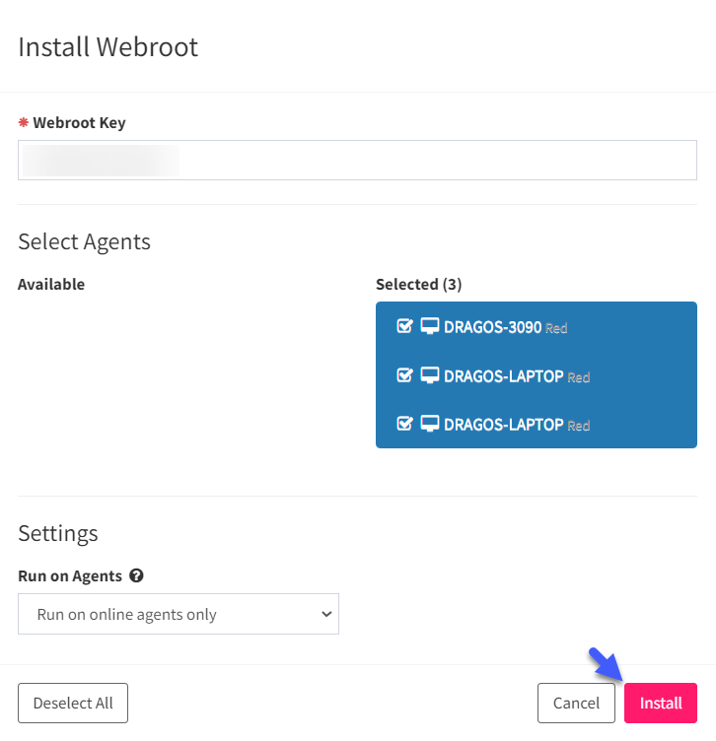Open the Run on online agents only dropdown
716x741 pixels.
coord(179,614)
